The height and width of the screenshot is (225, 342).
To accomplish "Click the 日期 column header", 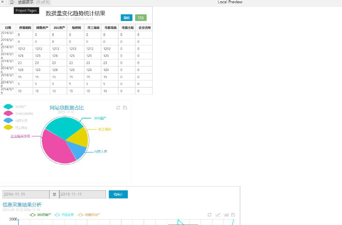I will 8,28.
